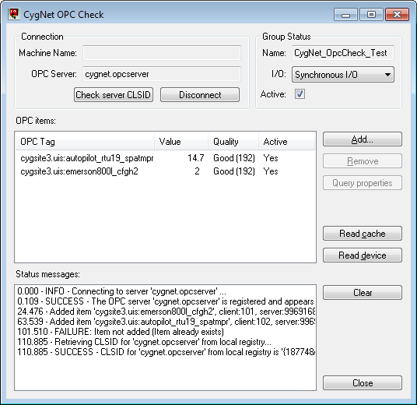Click the group Name field CygNet_OpcCheck_Test
Screen dimensions: 417x405
(343, 53)
